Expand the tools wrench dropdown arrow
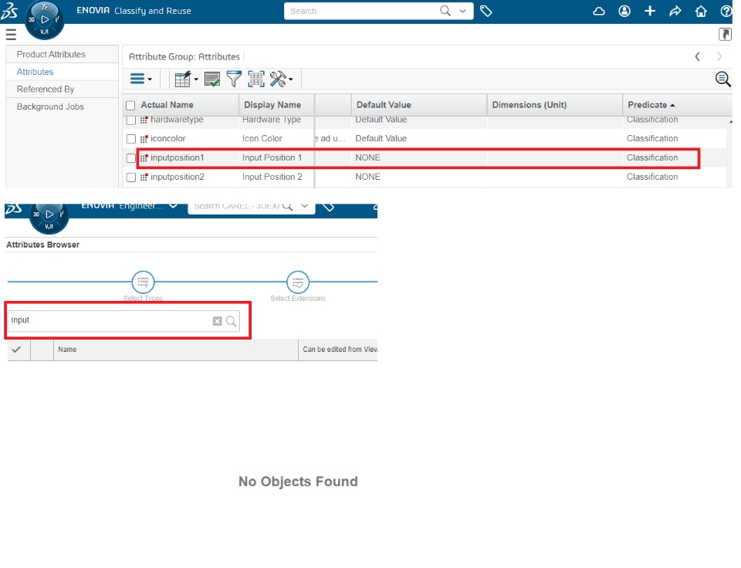Screen dimensions: 741x568 pos(291,79)
